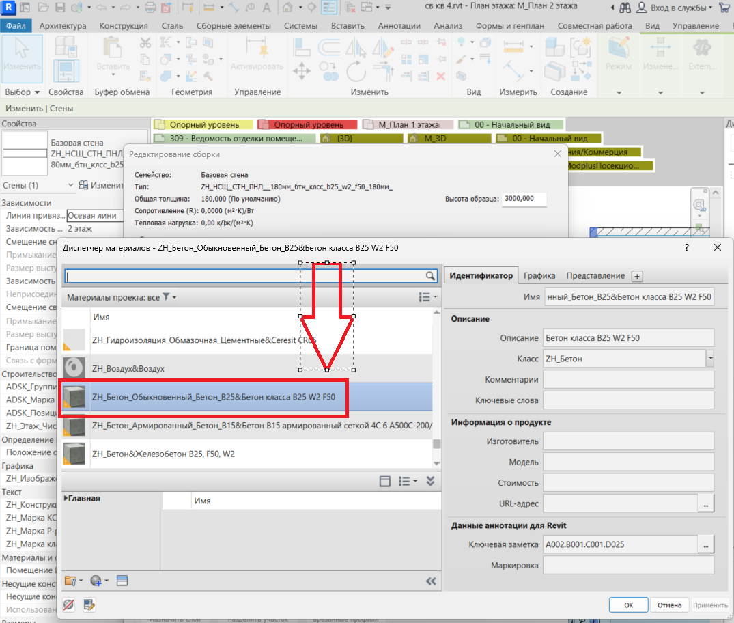Open the material library folder icon

tap(71, 581)
